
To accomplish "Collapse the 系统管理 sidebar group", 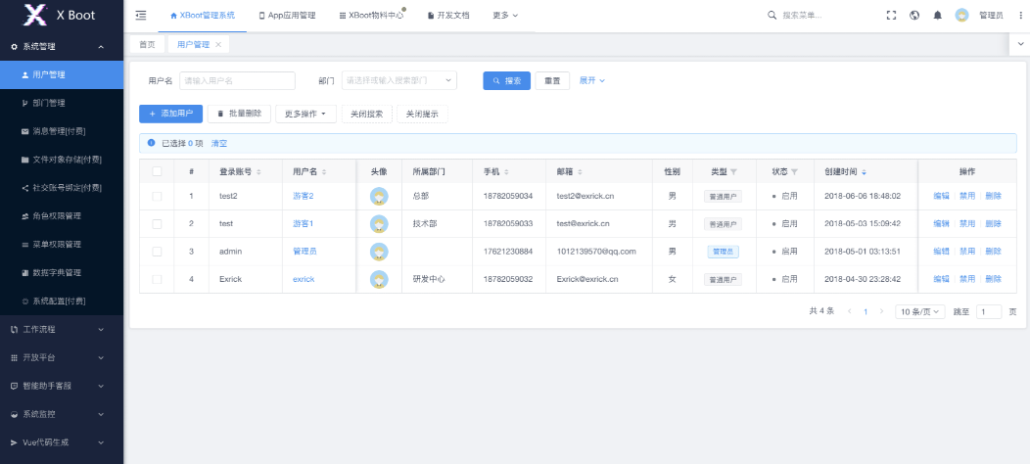I will tap(62, 47).
